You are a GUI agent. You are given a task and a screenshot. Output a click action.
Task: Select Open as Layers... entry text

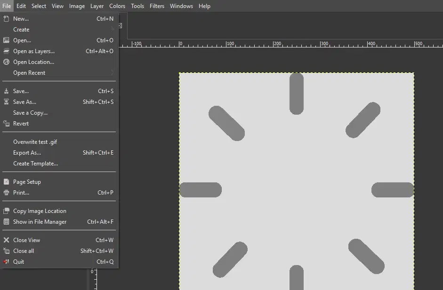coord(34,51)
